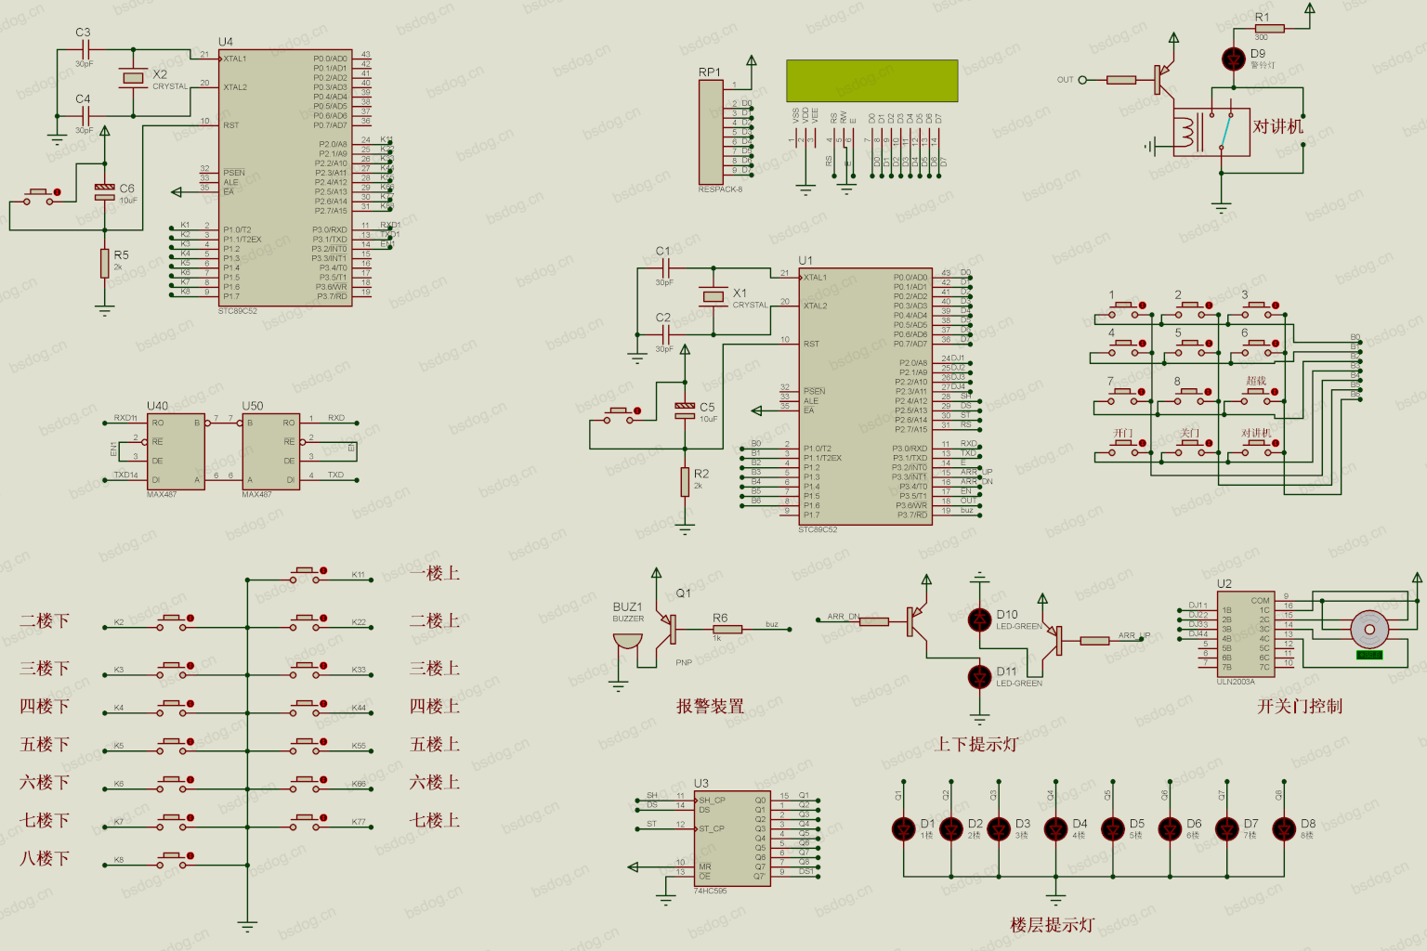Viewport: 1427px width, 951px height.
Task: Select the U2 ULN2003A driver chip
Action: click(1245, 634)
